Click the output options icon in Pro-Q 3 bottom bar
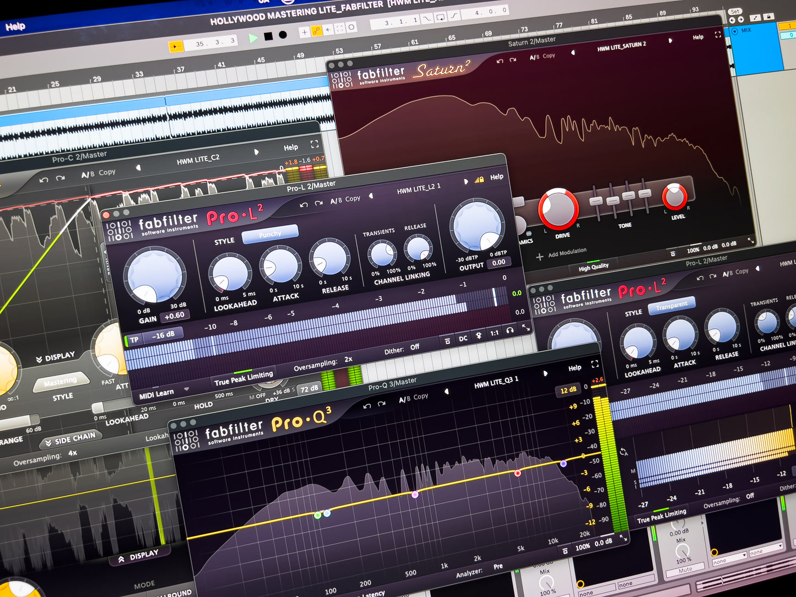The height and width of the screenshot is (597, 796). (x=565, y=550)
